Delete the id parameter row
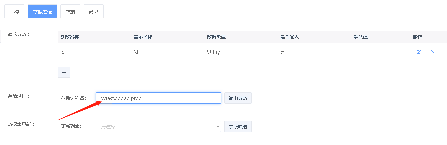 tap(432, 52)
